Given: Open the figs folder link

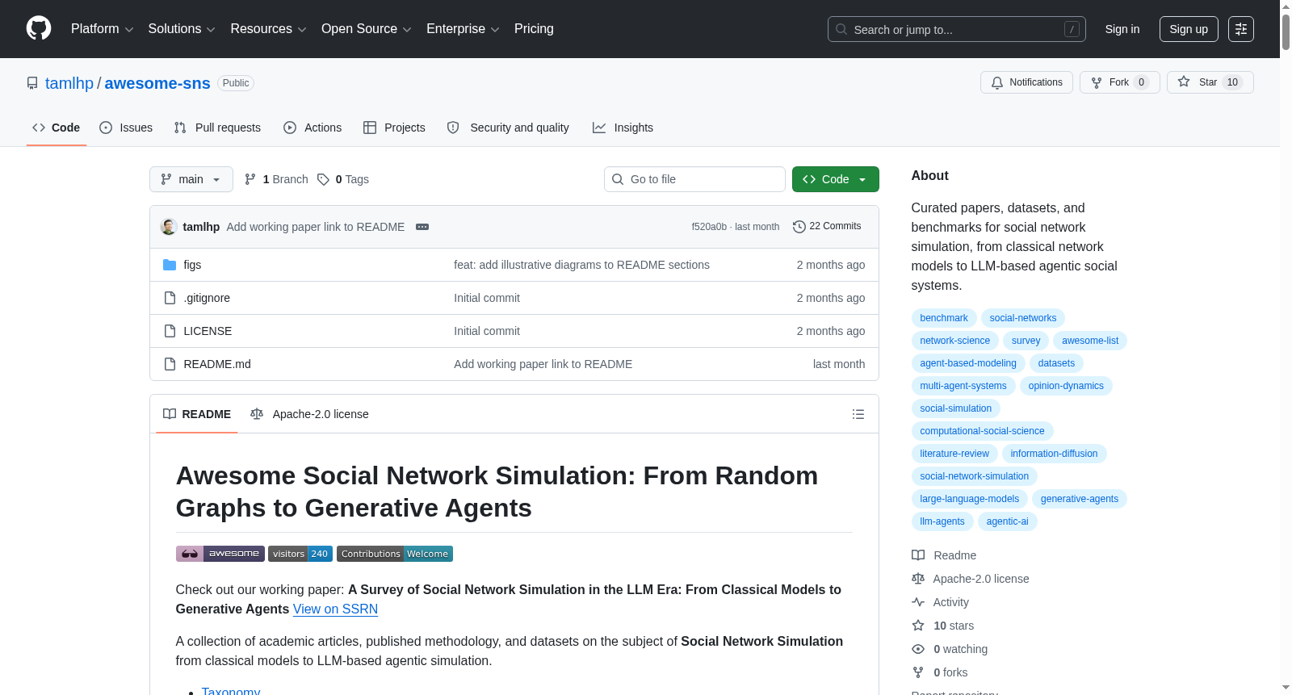Looking at the screenshot, I should click(192, 265).
